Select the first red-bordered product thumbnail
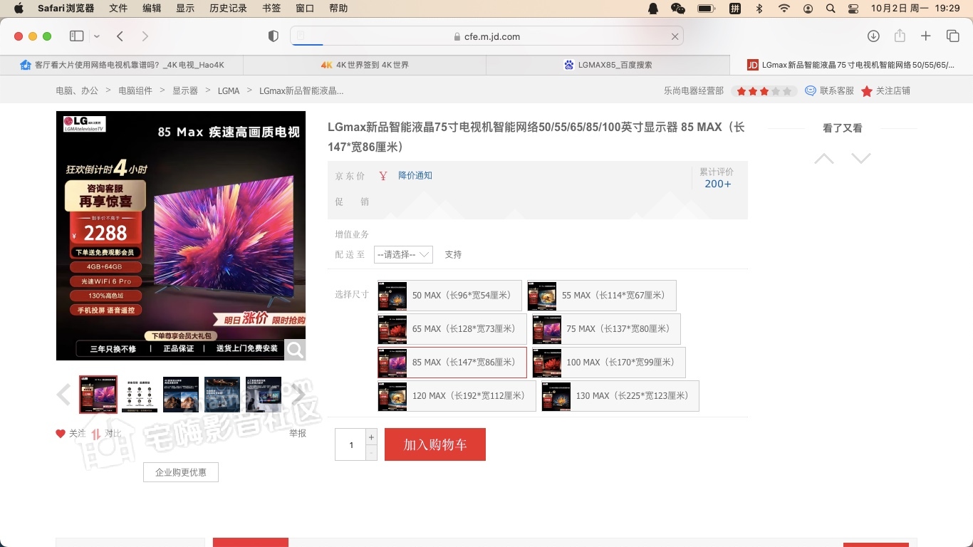Screen dimensions: 973x547 tap(98, 395)
